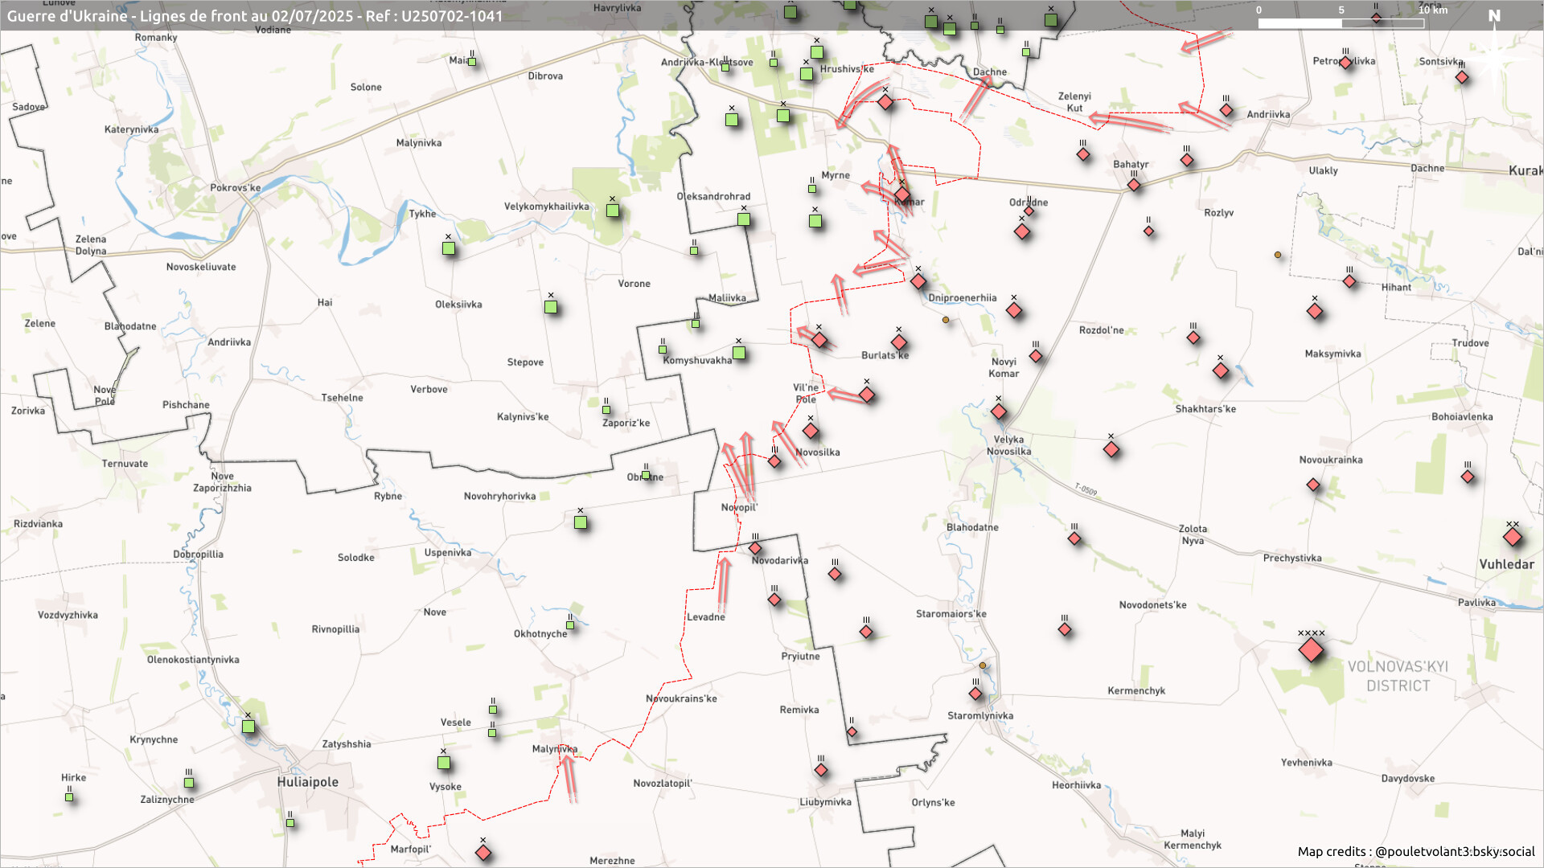Click the red unit diamond near Hihant
The height and width of the screenshot is (868, 1544).
click(1349, 281)
